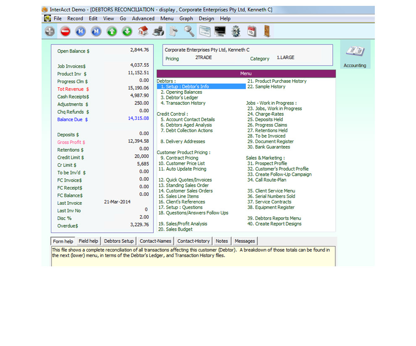This screenshot has height=346, width=416.
Task: Click the black monitor screen icon
Action: point(220,31)
